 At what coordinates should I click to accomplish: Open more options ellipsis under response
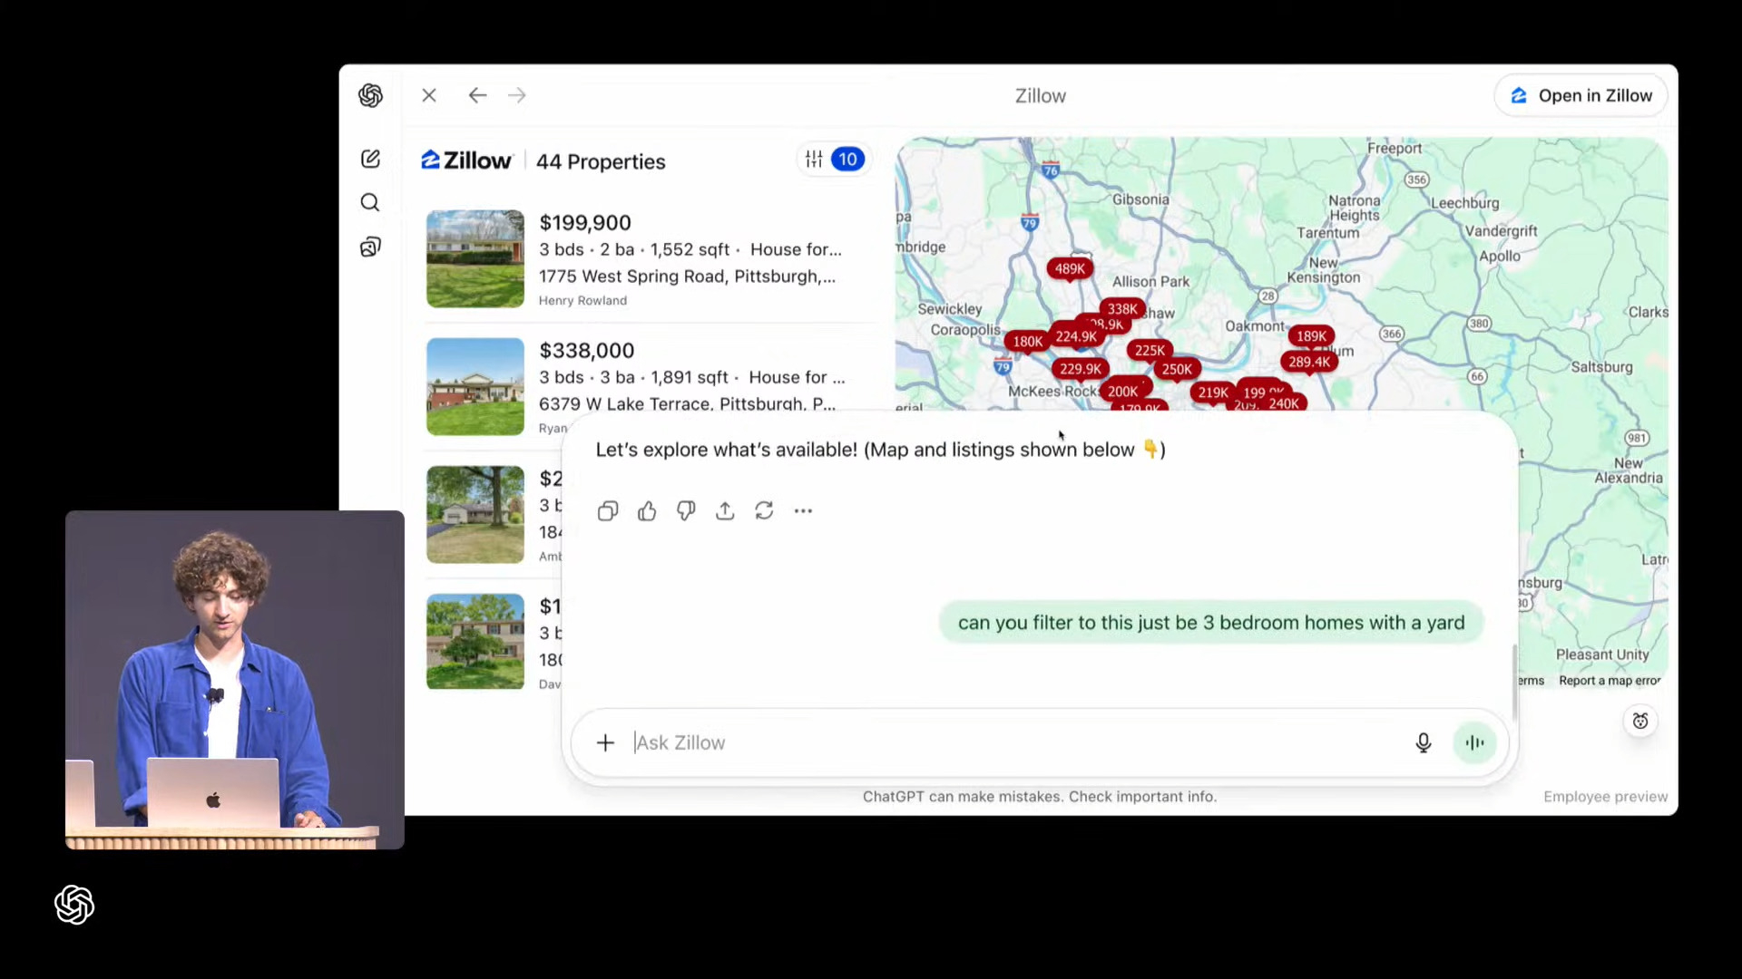803,511
